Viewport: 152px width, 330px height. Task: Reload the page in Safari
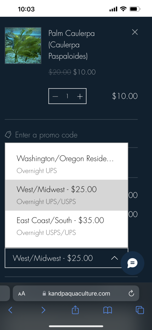(x=131, y=293)
